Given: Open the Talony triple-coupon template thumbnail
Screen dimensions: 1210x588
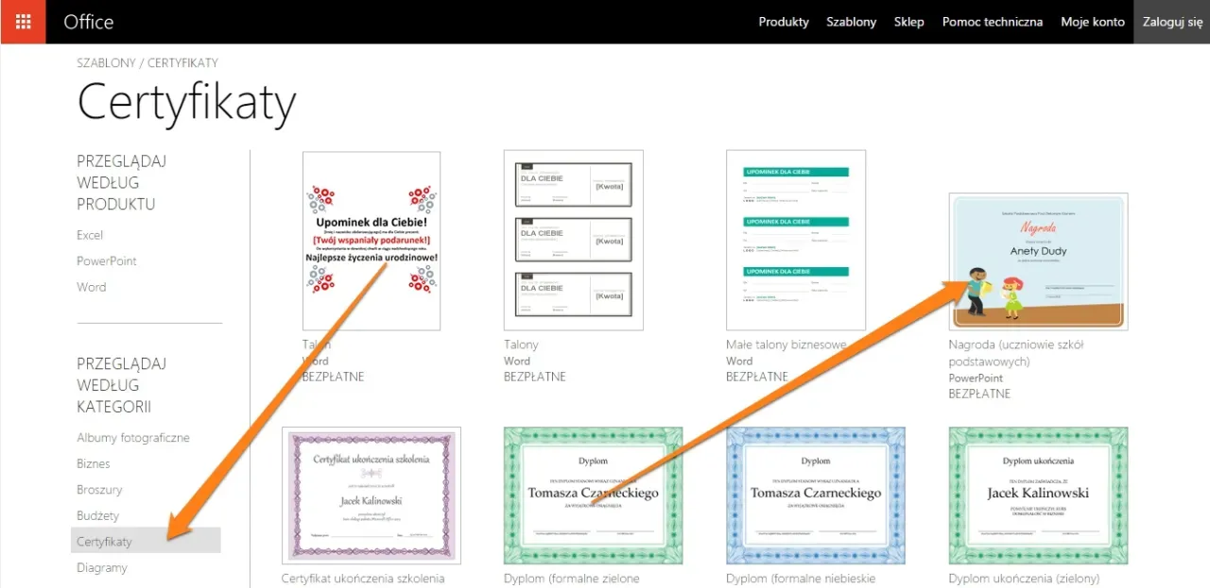Looking at the screenshot, I should [574, 241].
